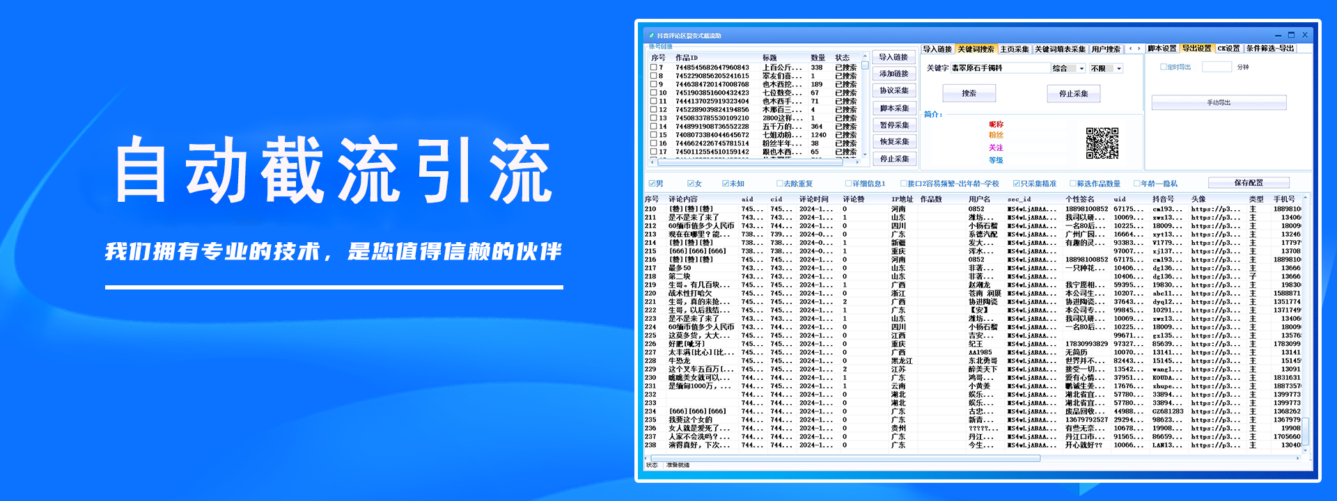
Task: Toggle the 只采集精准 checkbox
Action: (1017, 184)
